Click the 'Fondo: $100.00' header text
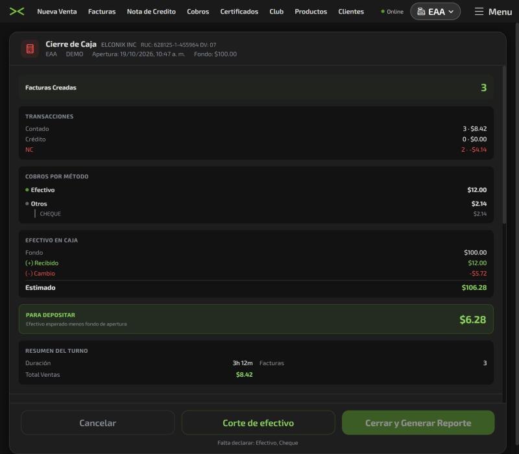This screenshot has height=454, width=519. [215, 54]
